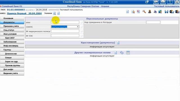The image size is (180, 101).
Task: Switch to Признаки учёта tab
Action: (12, 26)
